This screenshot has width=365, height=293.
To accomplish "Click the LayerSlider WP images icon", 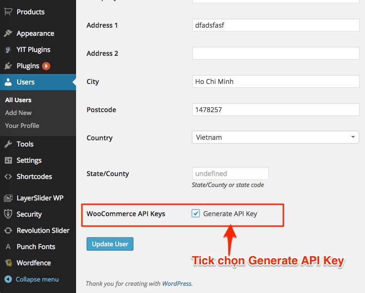I will pyautogui.click(x=8, y=198).
